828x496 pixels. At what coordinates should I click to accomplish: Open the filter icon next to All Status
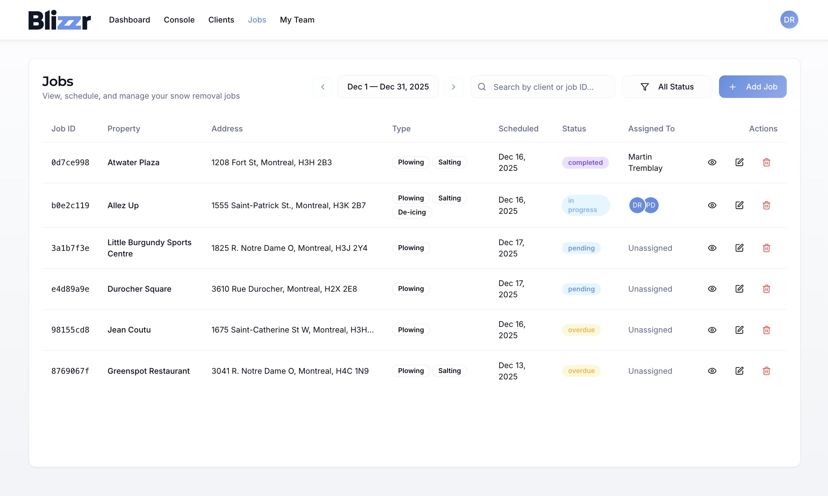645,87
